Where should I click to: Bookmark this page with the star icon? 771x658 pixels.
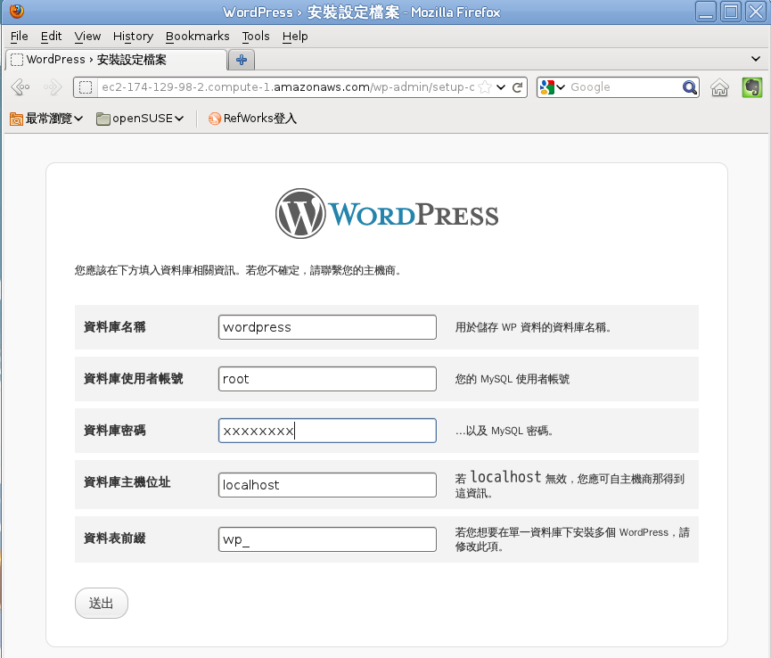pos(485,87)
